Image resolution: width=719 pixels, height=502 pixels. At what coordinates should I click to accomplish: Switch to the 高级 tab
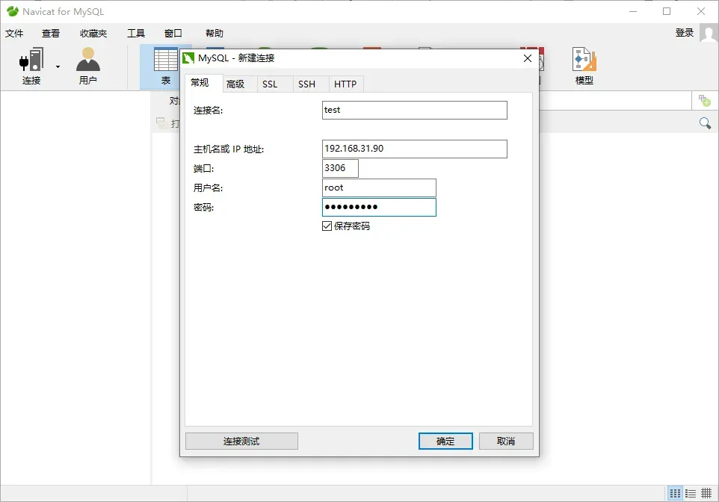tap(235, 84)
